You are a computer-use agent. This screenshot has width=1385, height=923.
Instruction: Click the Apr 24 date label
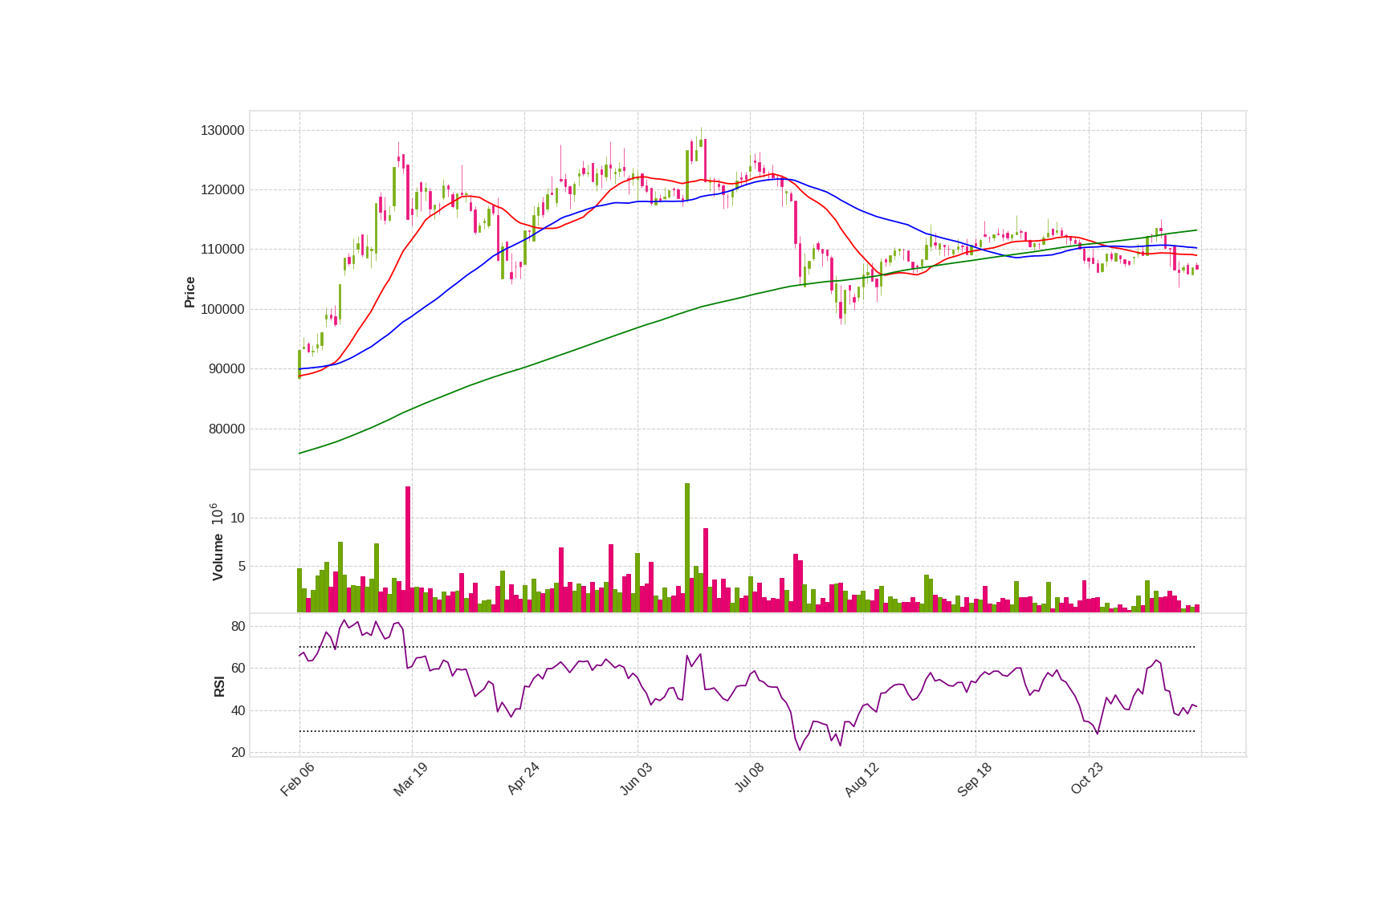523,779
